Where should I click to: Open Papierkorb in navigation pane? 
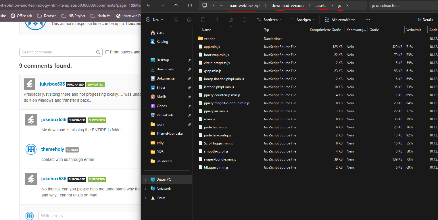click(162, 115)
